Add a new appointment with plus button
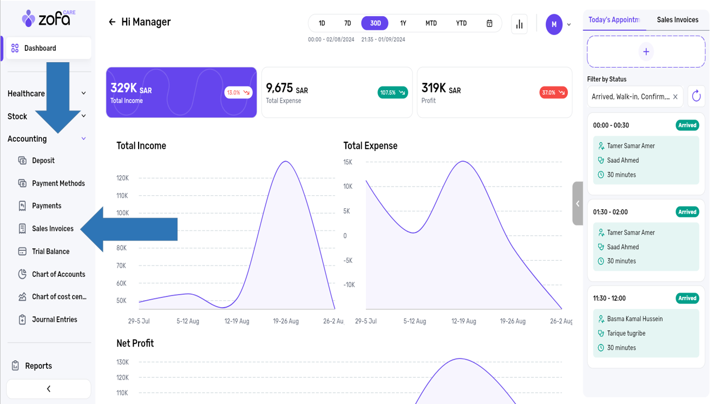 [x=646, y=52]
